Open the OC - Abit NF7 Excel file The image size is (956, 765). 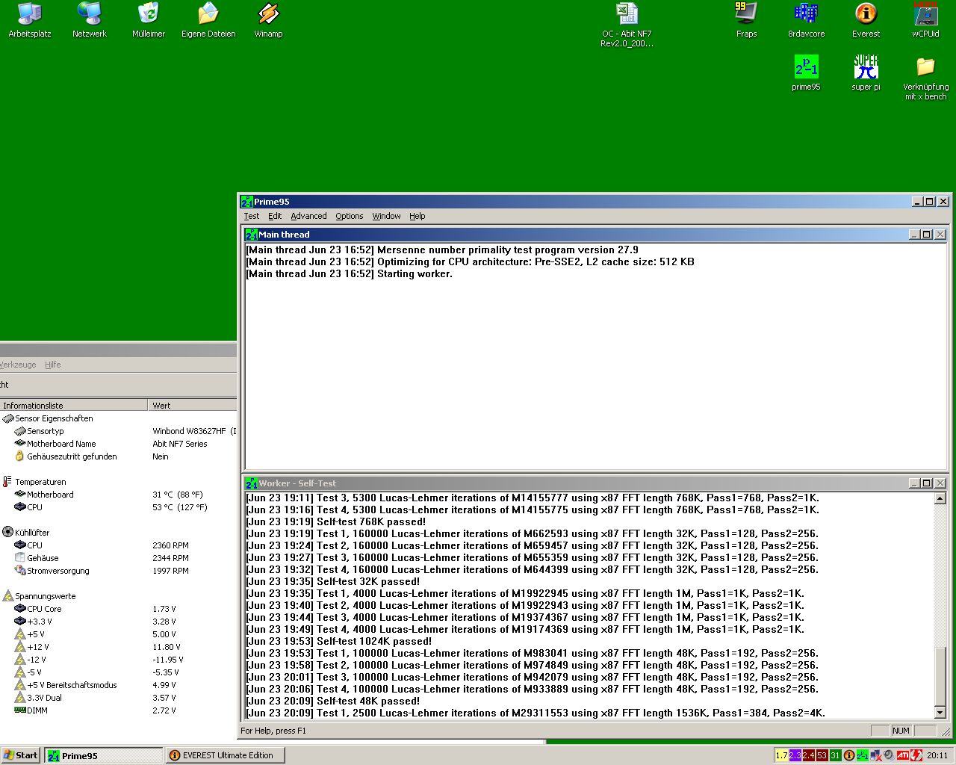[627, 25]
